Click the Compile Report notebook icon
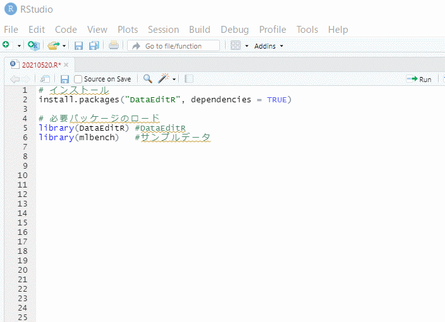The width and height of the screenshot is (445, 322). click(x=188, y=79)
